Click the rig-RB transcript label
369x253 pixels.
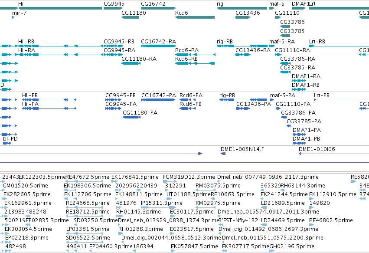pyautogui.click(x=225, y=42)
